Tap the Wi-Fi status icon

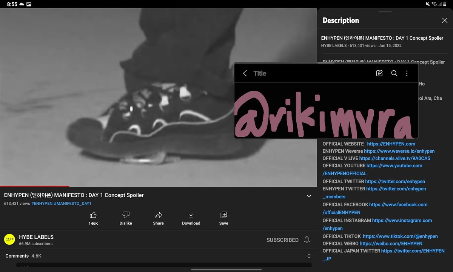tap(434, 4)
